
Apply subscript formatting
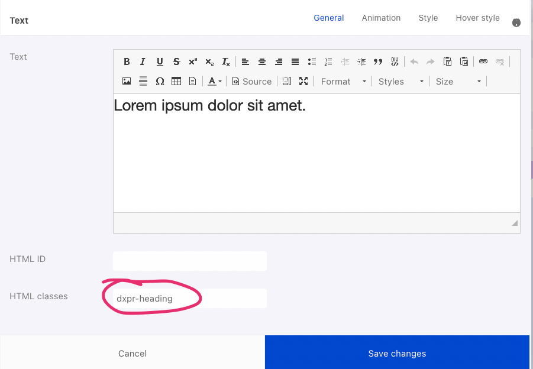coord(209,61)
